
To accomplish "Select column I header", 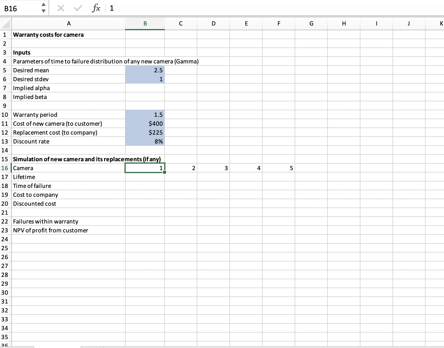I will [376, 24].
